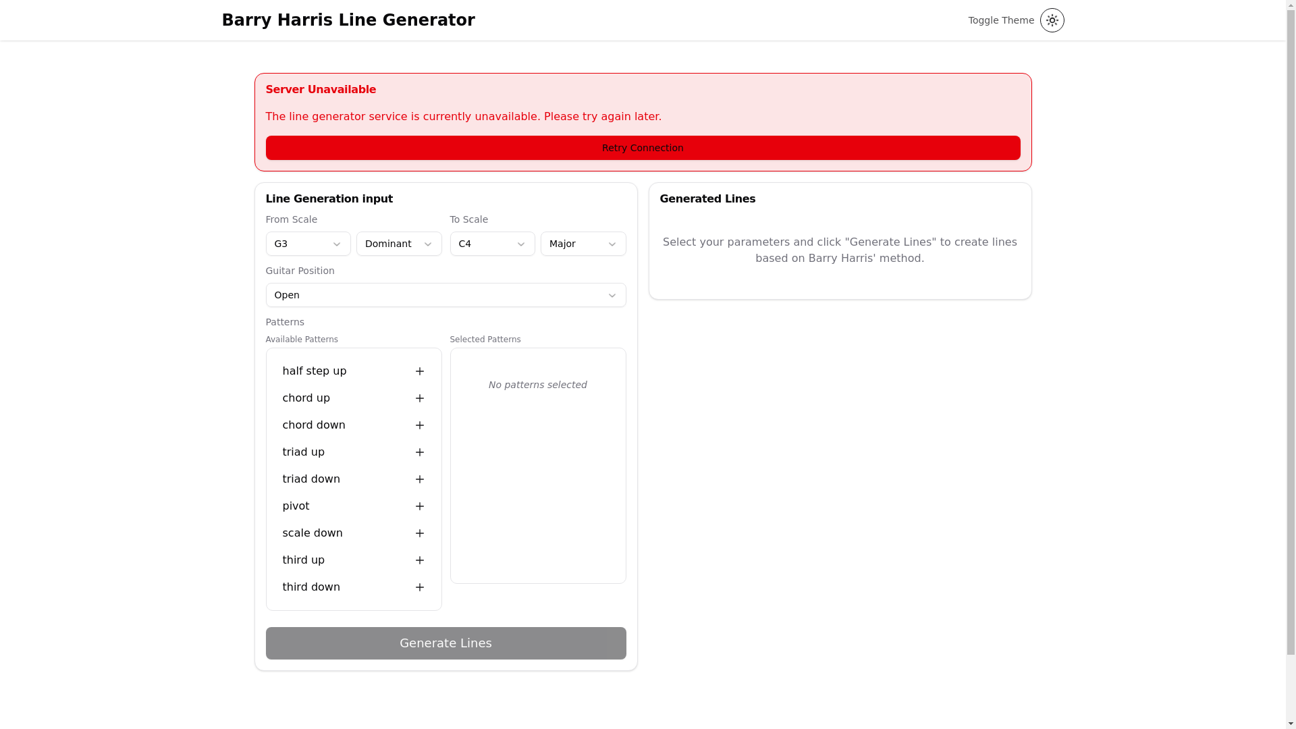Select the 'third up' pattern text
The height and width of the screenshot is (729, 1296).
[x=303, y=560]
